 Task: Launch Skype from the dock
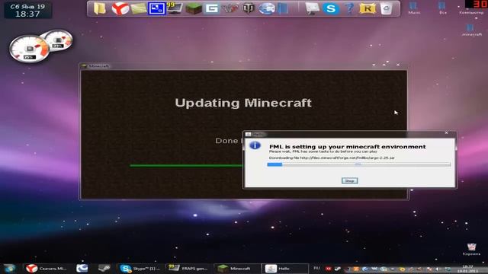330,8
